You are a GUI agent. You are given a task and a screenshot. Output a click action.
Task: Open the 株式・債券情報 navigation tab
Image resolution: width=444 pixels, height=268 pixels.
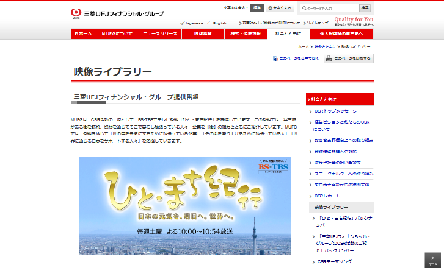click(x=246, y=33)
